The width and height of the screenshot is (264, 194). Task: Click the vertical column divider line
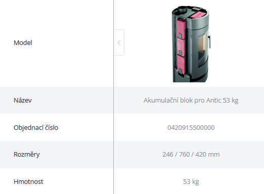114,97
